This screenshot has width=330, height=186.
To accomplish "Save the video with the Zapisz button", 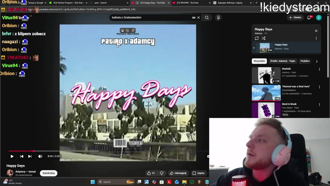I will coord(199,173).
